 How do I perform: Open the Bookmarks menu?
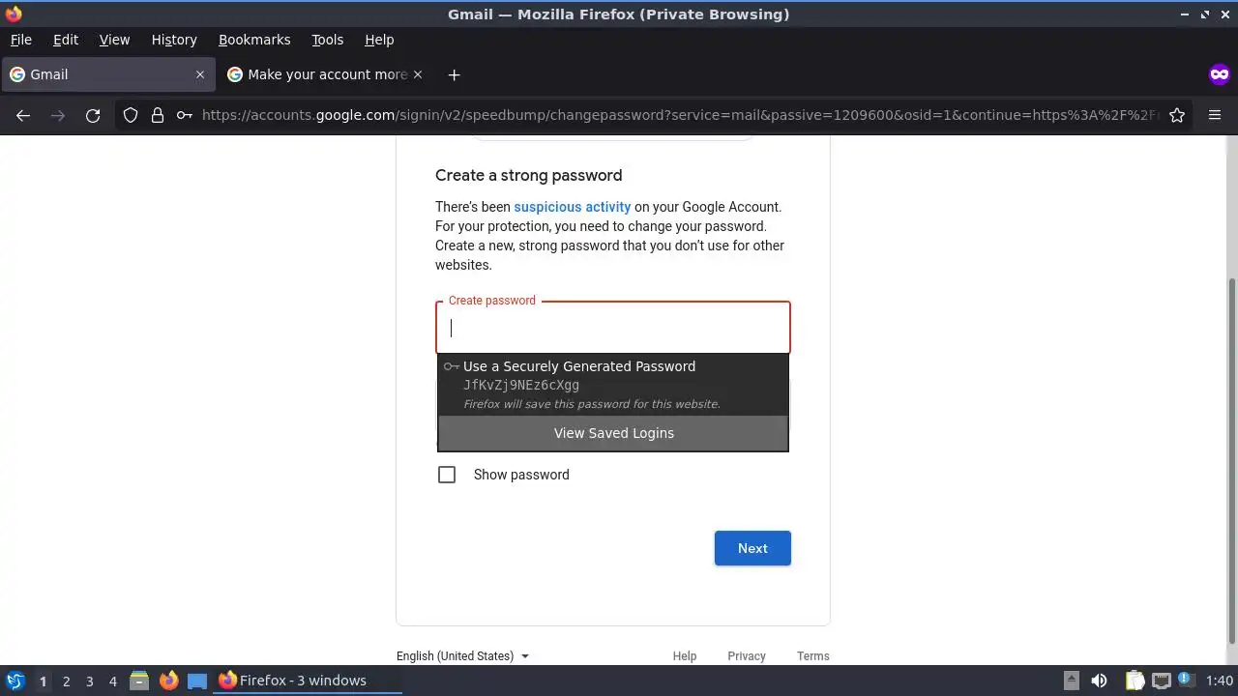point(254,40)
